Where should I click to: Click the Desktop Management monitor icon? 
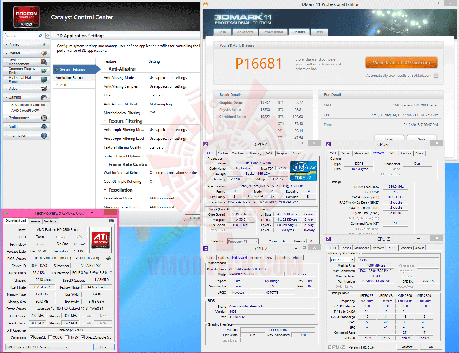click(x=44, y=62)
